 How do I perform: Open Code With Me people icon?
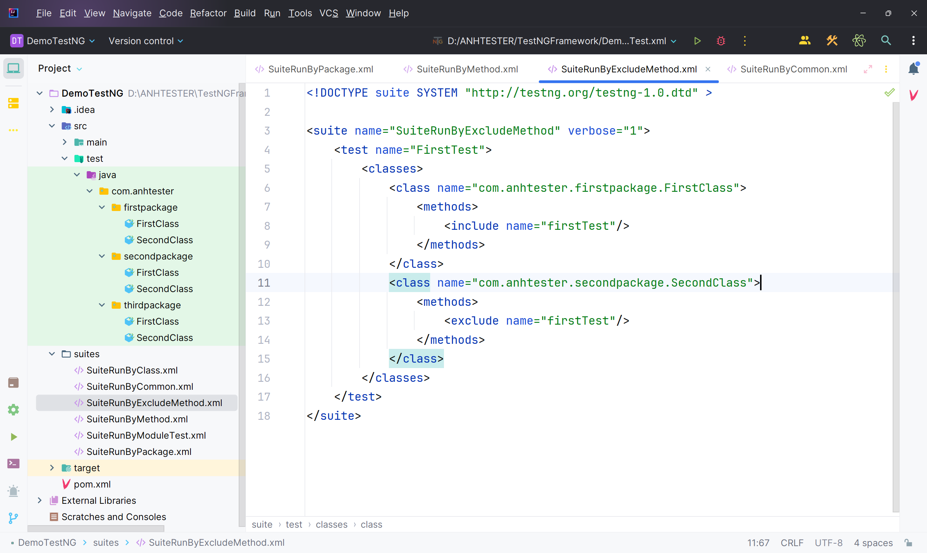click(x=805, y=41)
